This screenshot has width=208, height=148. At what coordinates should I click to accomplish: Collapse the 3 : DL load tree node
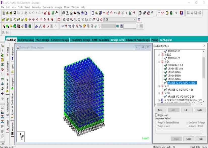click(x=159, y=62)
